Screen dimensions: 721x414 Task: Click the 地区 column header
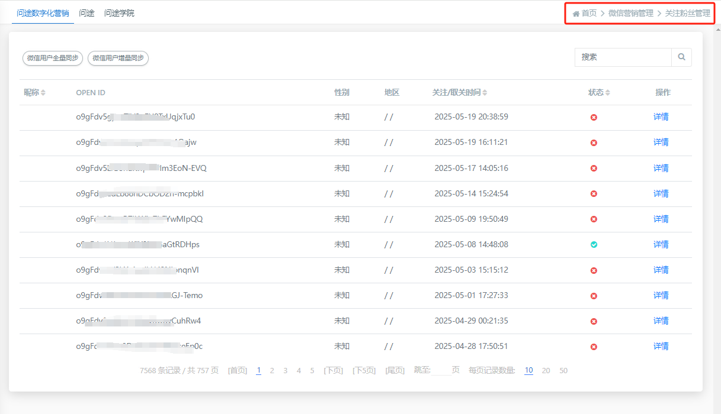(x=392, y=93)
